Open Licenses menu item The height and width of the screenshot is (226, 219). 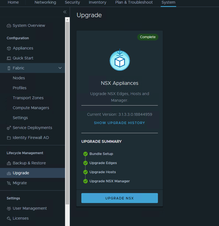coord(21,218)
